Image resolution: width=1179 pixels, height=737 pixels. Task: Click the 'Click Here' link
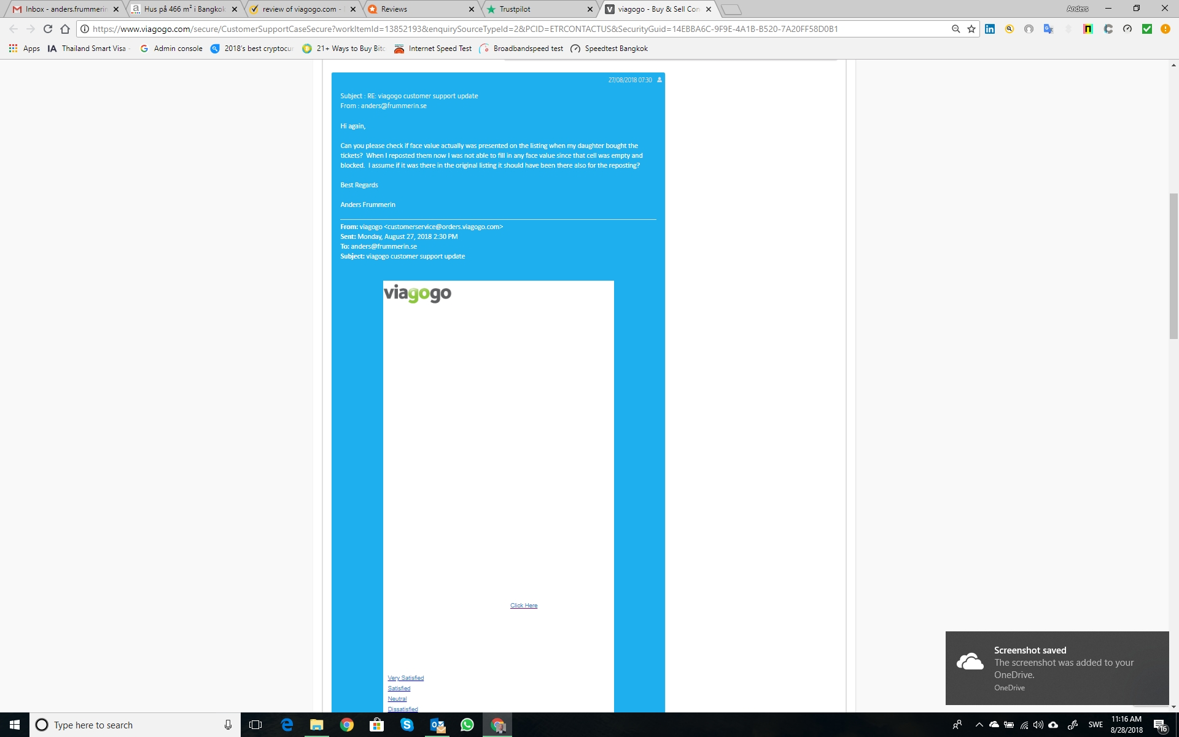(523, 606)
